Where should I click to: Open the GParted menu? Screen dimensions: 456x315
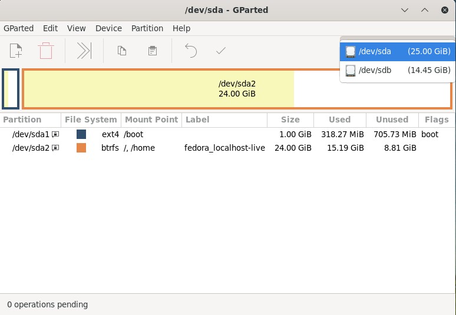coord(19,28)
